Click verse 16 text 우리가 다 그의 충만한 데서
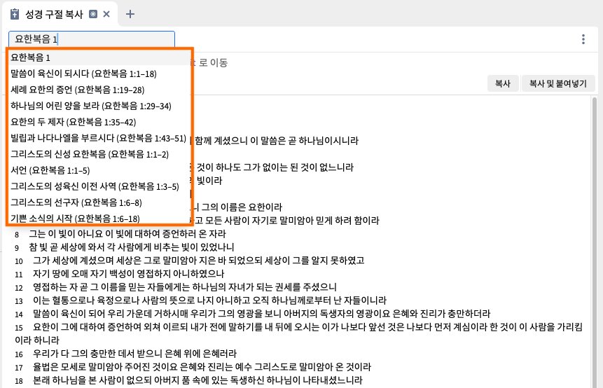Viewport: 603px width, 388px height. click(x=134, y=354)
